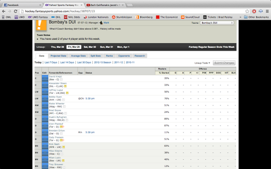Click the browser forward arrow
This screenshot has height=169, width=271.
[9, 11]
